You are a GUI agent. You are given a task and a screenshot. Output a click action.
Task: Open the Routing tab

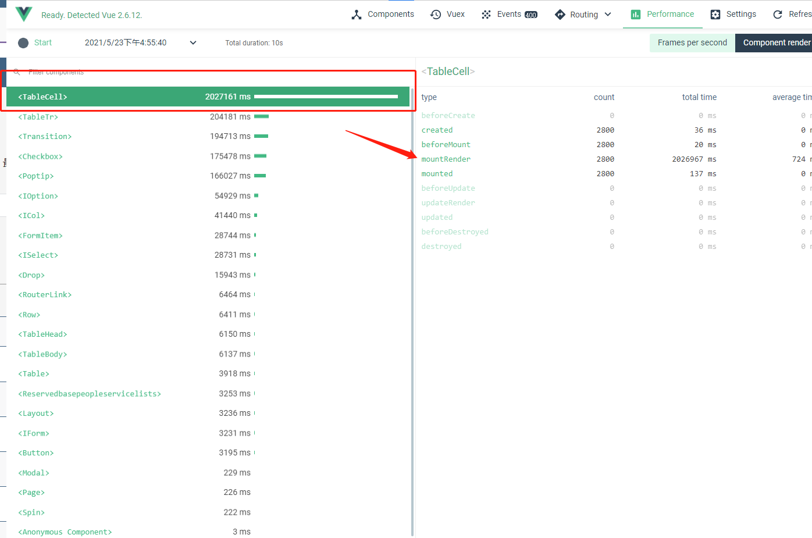coord(583,15)
